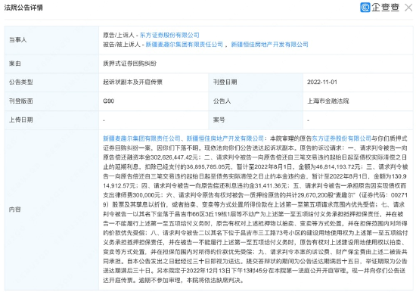Open plaintiff 东方证券股份有限公司 link in parties row
The height and width of the screenshot is (292, 416).
point(169,35)
